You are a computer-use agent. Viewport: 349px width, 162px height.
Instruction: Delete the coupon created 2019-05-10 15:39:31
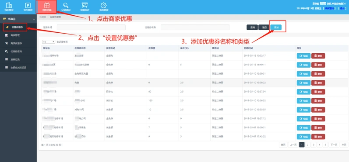[x=318, y=74]
